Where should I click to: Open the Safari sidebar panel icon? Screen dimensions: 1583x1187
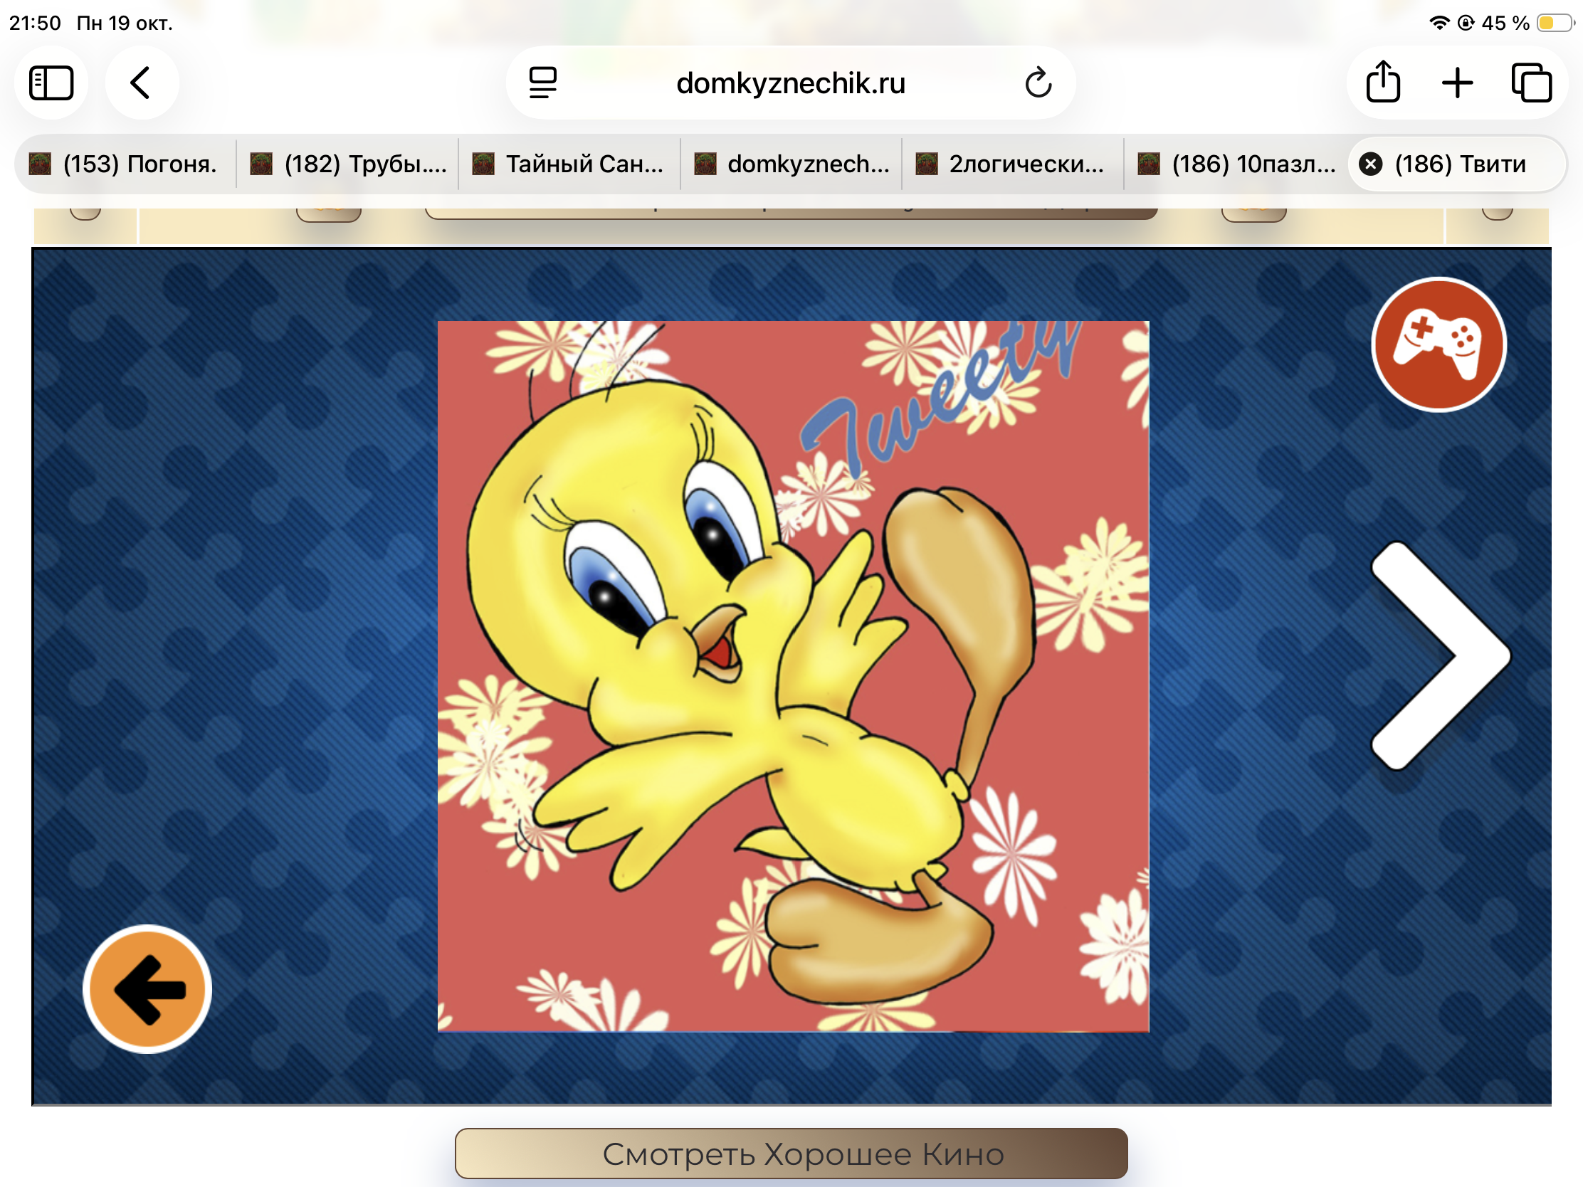point(51,83)
